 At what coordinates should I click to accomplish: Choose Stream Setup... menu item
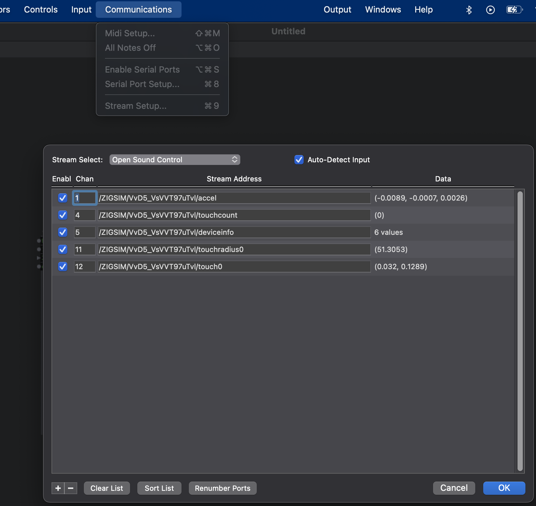pyautogui.click(x=162, y=106)
